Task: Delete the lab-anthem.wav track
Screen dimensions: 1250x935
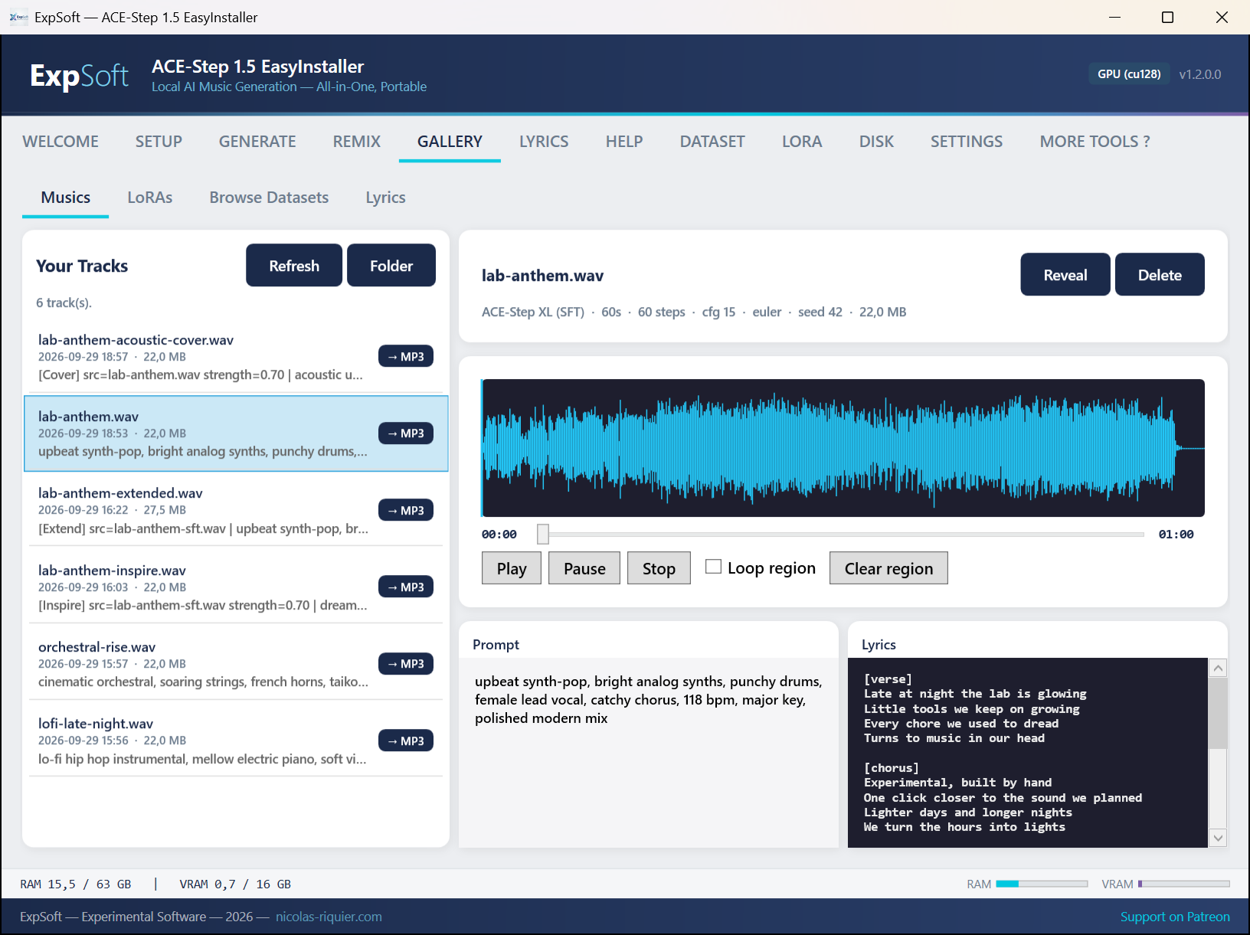Action: click(x=1160, y=275)
